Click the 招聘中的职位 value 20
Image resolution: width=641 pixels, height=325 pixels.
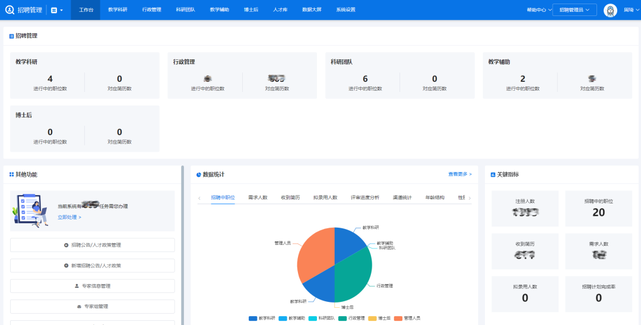pyautogui.click(x=598, y=212)
